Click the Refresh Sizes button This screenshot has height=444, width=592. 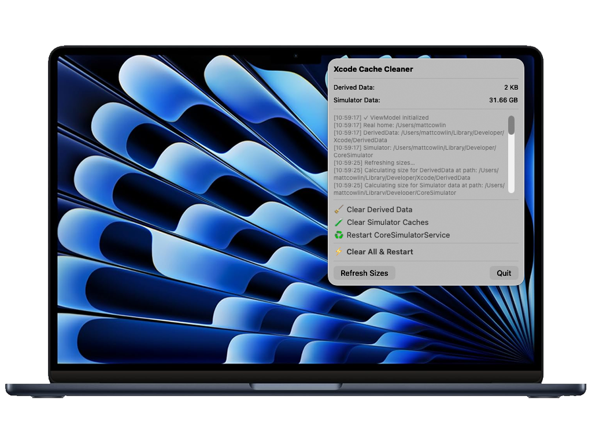coord(364,273)
